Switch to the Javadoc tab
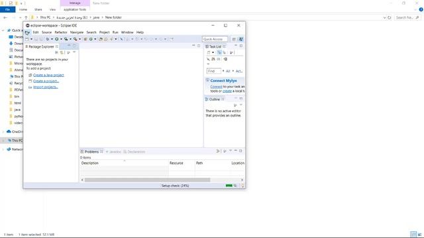This screenshot has width=424, height=238. (113, 151)
